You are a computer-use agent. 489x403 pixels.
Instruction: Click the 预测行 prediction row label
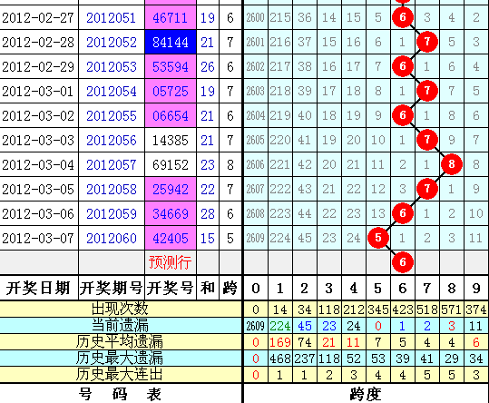click(x=170, y=262)
